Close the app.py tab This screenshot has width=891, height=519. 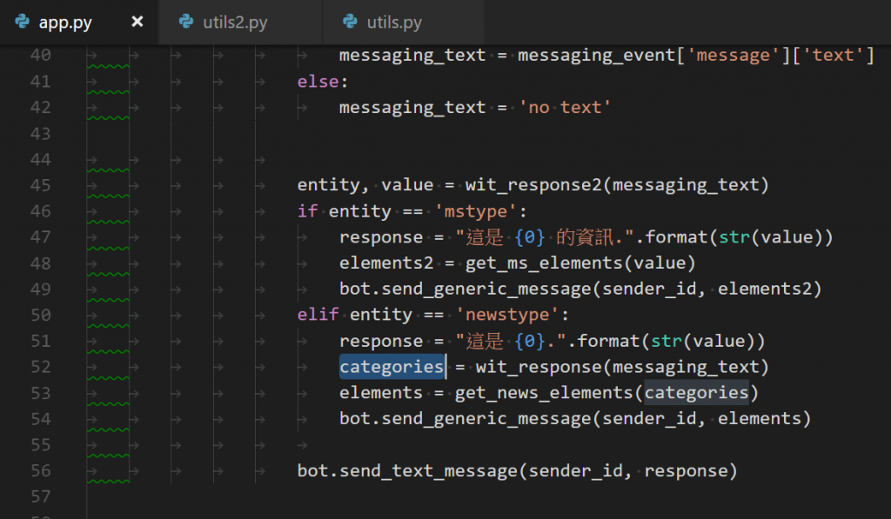tap(137, 22)
